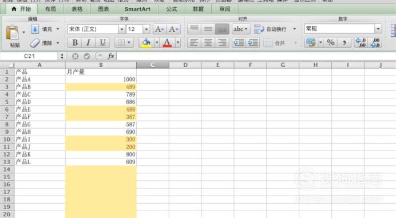396x218 pixels.
Task: Apply percent style format
Action: [331, 42]
